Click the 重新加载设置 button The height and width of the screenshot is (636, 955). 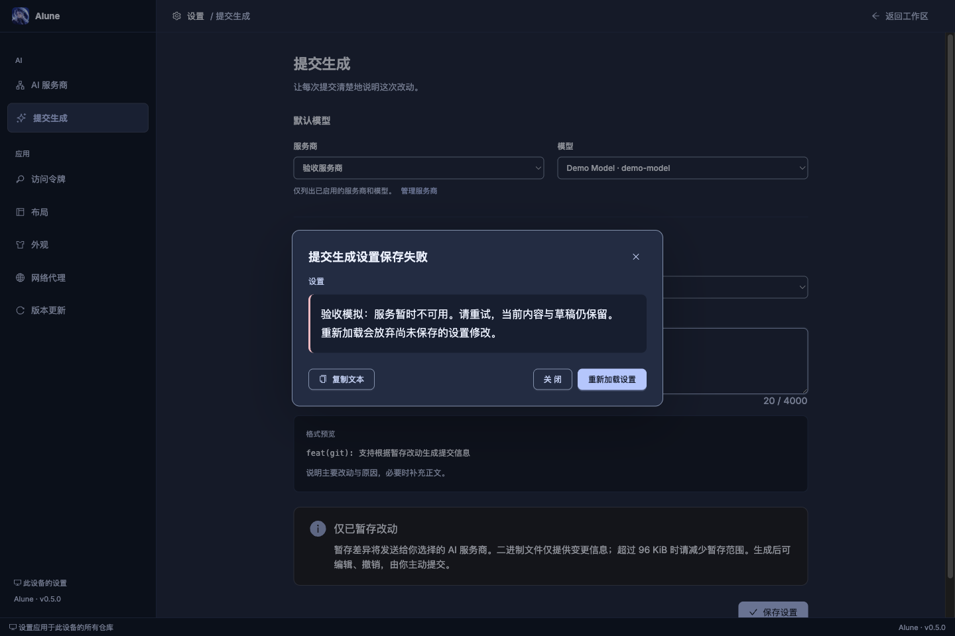tap(612, 379)
